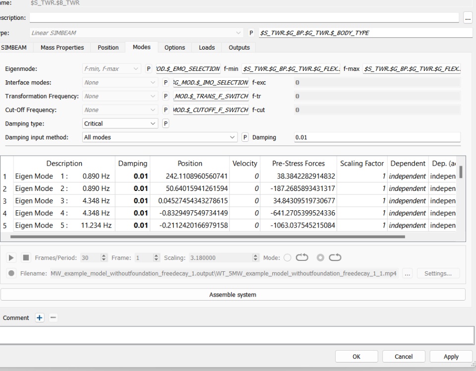Toggle P button for Damping input method
The height and width of the screenshot is (371, 476).
[245, 137]
